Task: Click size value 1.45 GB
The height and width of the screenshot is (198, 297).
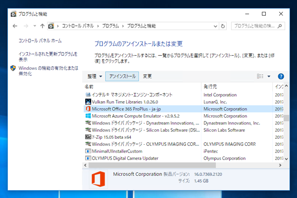Action: tap(201, 181)
